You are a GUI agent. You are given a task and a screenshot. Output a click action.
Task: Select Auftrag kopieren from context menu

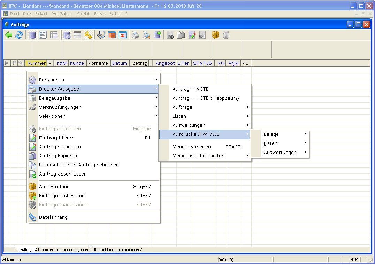(x=58, y=156)
